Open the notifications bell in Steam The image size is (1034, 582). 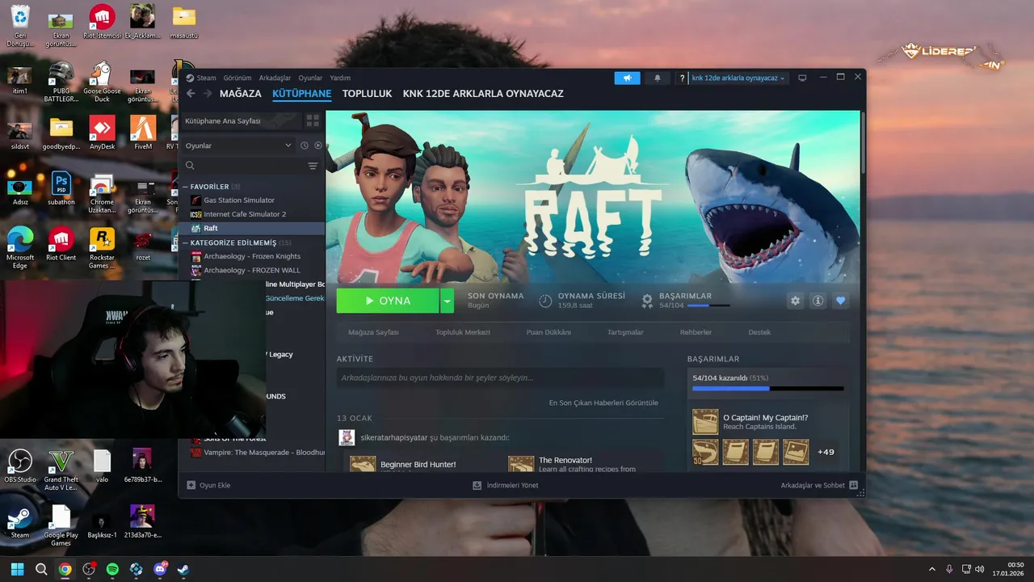point(657,78)
